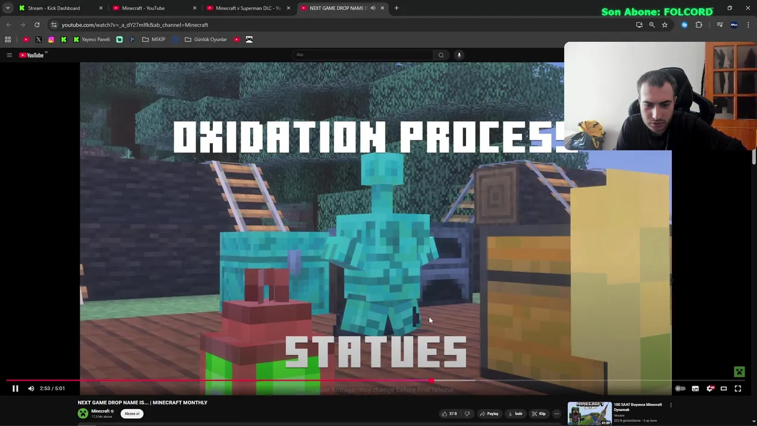757x426 pixels.
Task: Click the page vertical scrollbar
Action: [753, 157]
